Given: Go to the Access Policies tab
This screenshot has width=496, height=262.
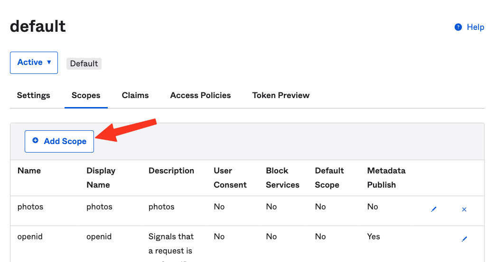Looking at the screenshot, I should (200, 95).
